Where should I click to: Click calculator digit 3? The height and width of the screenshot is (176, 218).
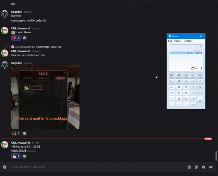(186, 99)
